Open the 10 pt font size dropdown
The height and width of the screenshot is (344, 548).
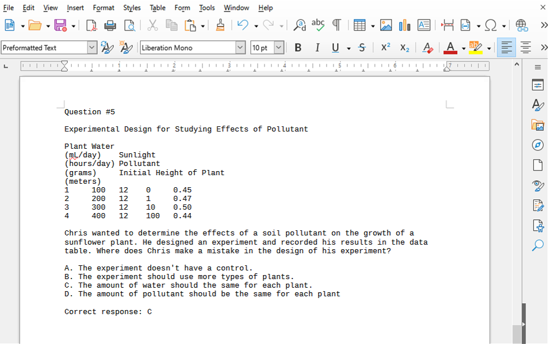pyautogui.click(x=278, y=48)
